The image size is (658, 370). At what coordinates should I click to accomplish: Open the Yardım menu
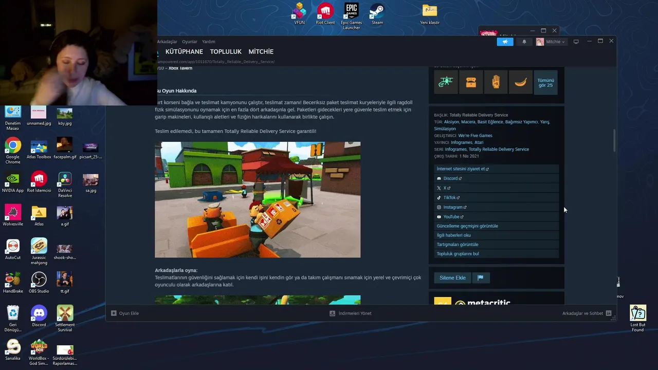(209, 42)
